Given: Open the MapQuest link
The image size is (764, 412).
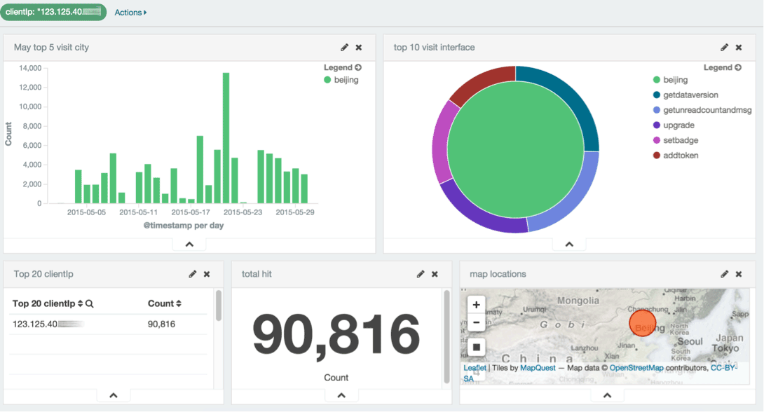Looking at the screenshot, I should click(538, 368).
